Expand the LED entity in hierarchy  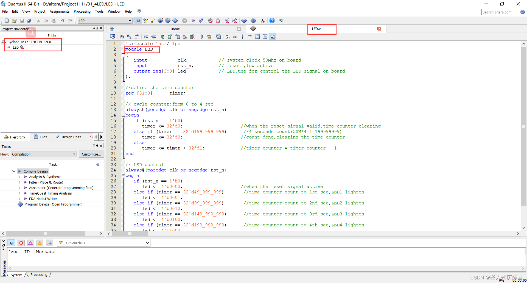[9, 47]
